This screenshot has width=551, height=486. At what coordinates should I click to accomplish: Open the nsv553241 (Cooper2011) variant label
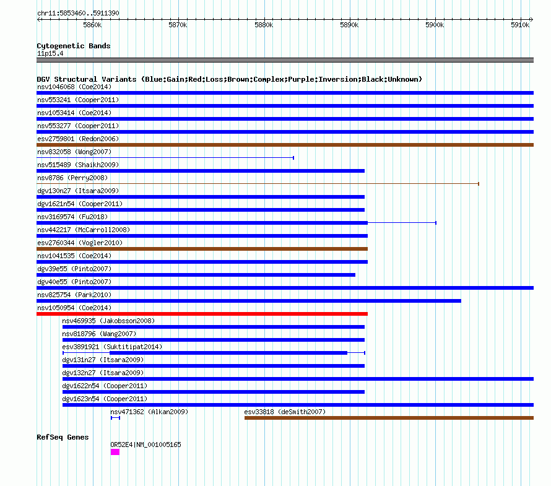78,100
